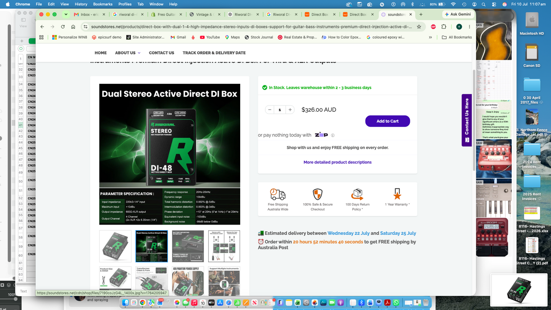Open the Contact Us Here side tab
Screen dimensions: 551x310
pyautogui.click(x=467, y=120)
